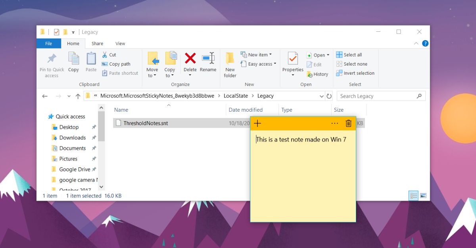Click the Cut scissors icon
Image resolution: width=476 pixels, height=248 pixels.
pos(105,55)
